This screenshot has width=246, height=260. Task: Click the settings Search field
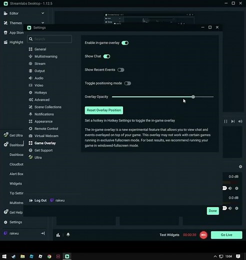click(x=49, y=39)
